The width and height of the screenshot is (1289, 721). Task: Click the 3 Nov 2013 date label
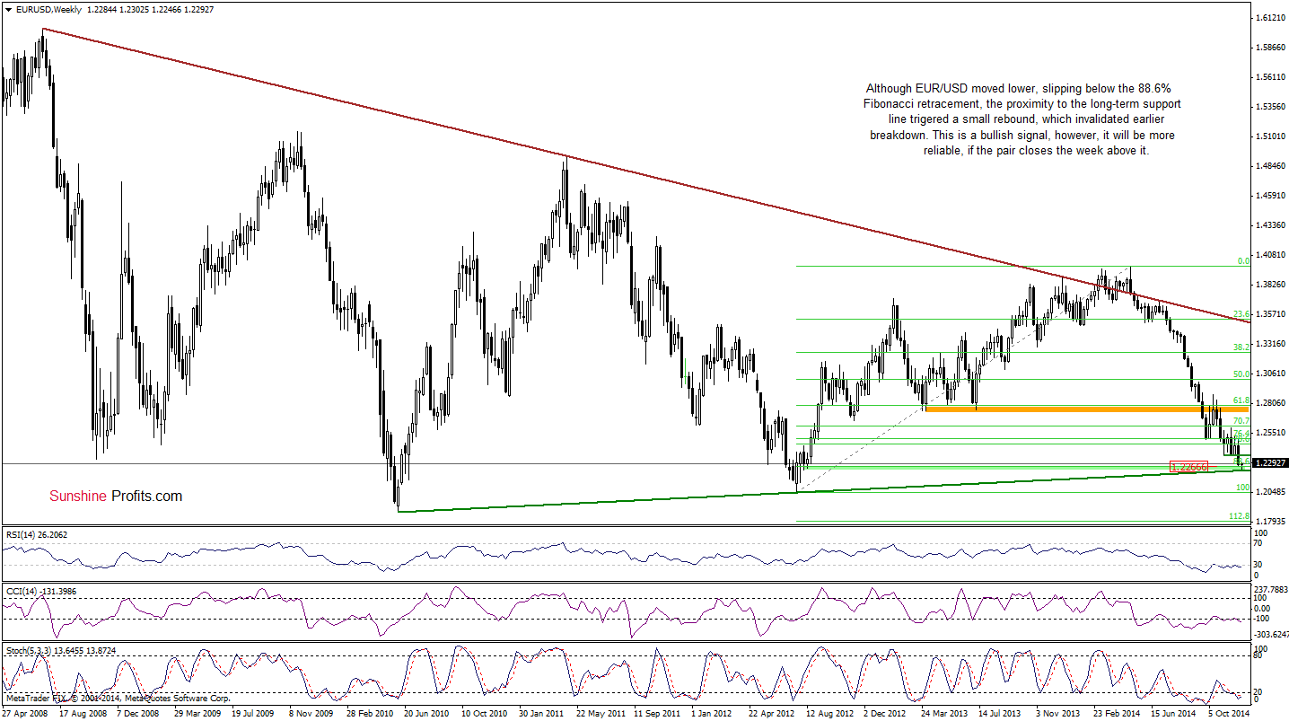pyautogui.click(x=1057, y=713)
